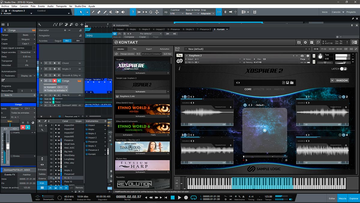Toggle record arm on Conga track

[54, 81]
